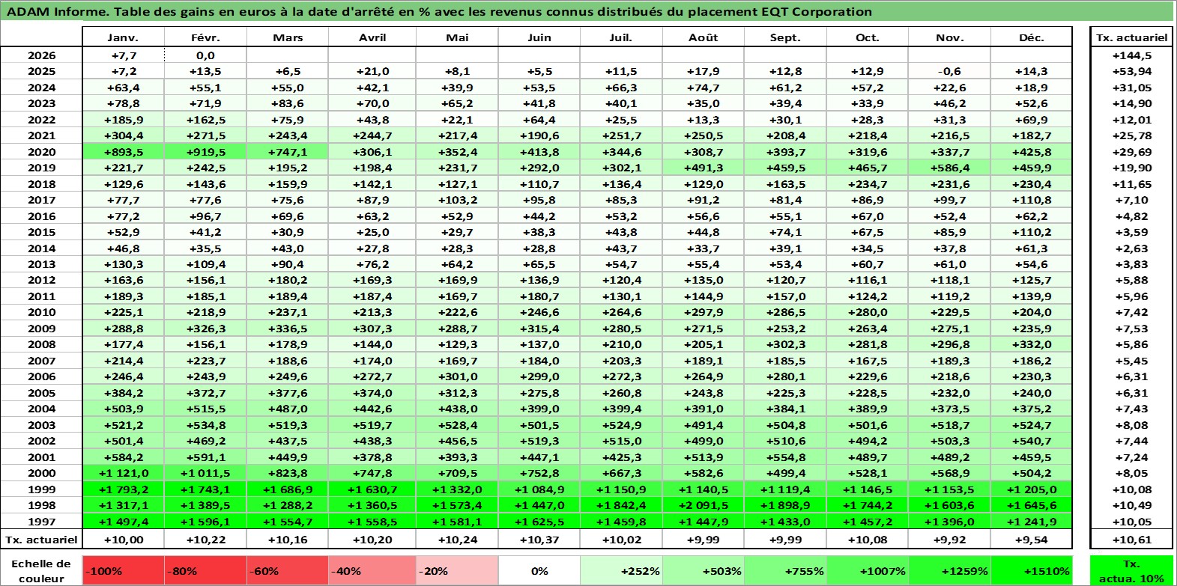Click the '+1 121,0' cell for January 2000
Image resolution: width=1177 pixels, height=586 pixels.
pyautogui.click(x=123, y=473)
